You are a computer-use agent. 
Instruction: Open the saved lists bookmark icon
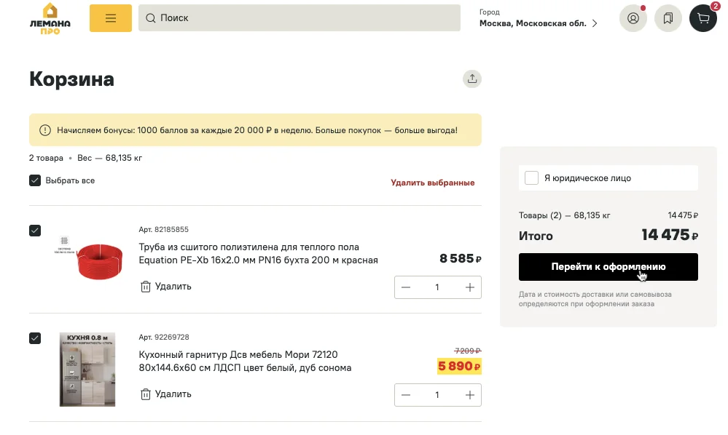point(668,18)
